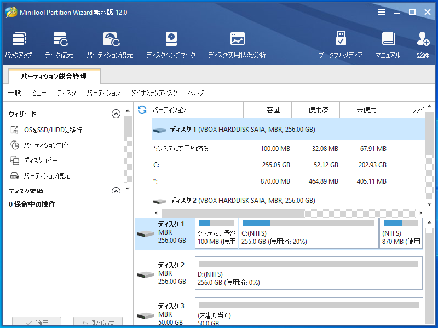Select ディスク 1 header row in list

click(x=289, y=130)
